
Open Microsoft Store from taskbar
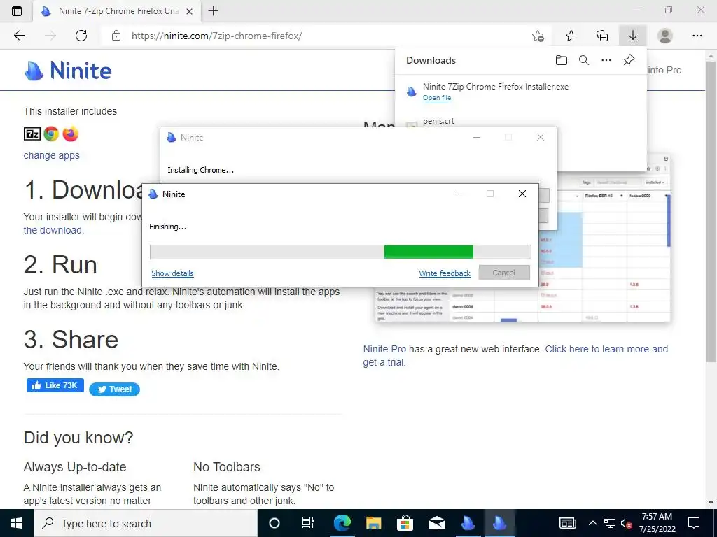[x=405, y=523]
